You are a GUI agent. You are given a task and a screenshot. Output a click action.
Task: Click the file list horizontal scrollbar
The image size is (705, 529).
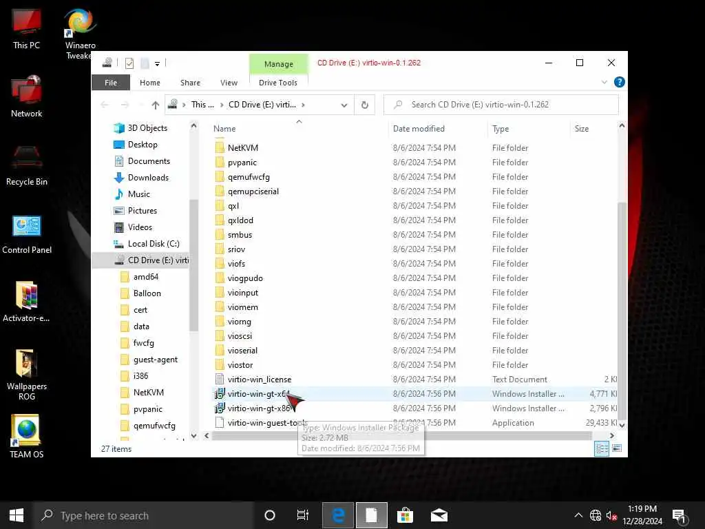pyautogui.click(x=401, y=435)
